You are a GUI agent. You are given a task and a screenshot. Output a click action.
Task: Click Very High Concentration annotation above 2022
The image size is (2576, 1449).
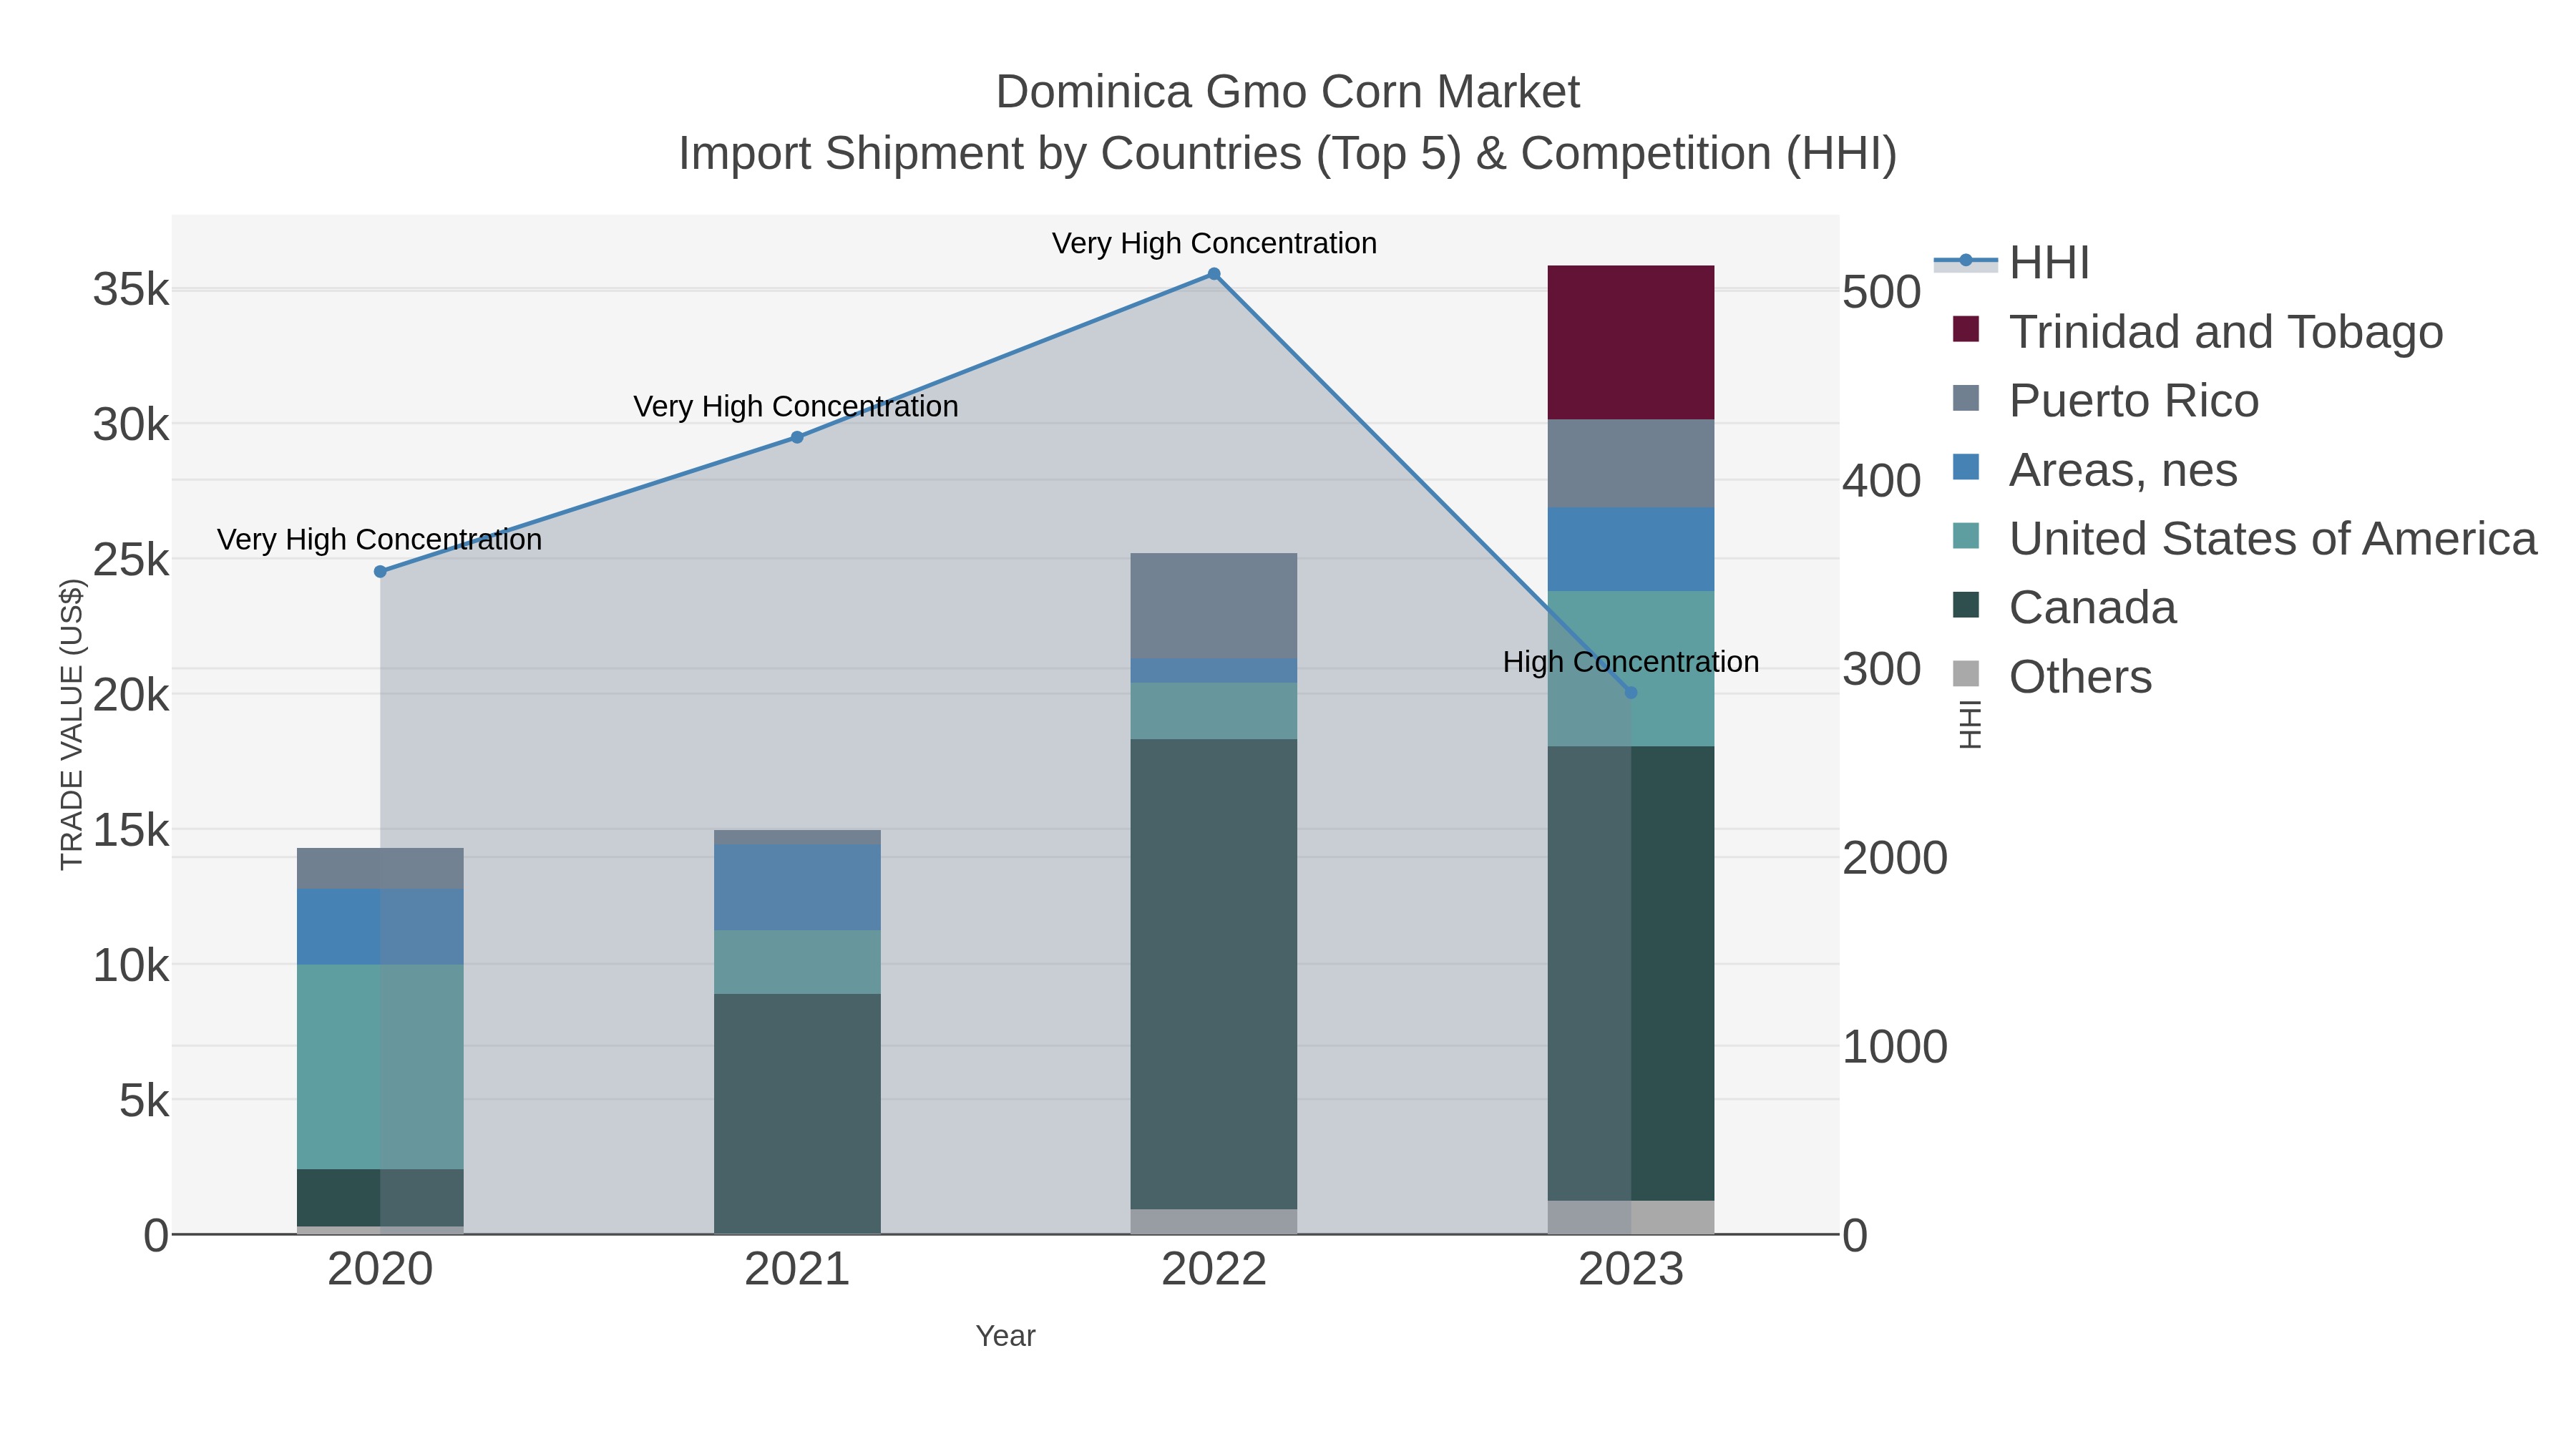pyautogui.click(x=1214, y=243)
